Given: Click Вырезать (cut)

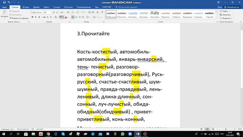Looking at the screenshot, I should point(14,11).
